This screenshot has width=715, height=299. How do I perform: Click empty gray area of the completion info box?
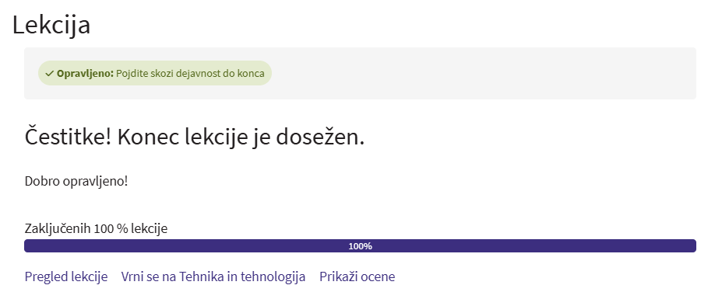coord(484,73)
